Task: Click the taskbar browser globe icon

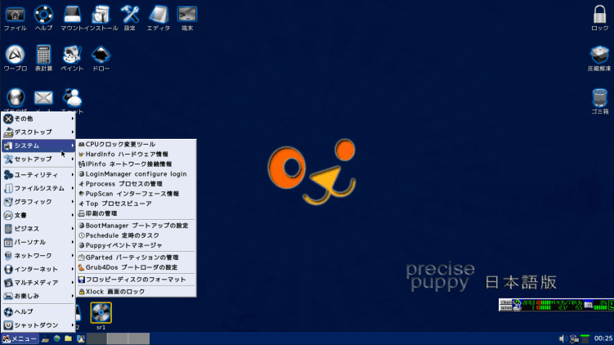Action: (57, 338)
